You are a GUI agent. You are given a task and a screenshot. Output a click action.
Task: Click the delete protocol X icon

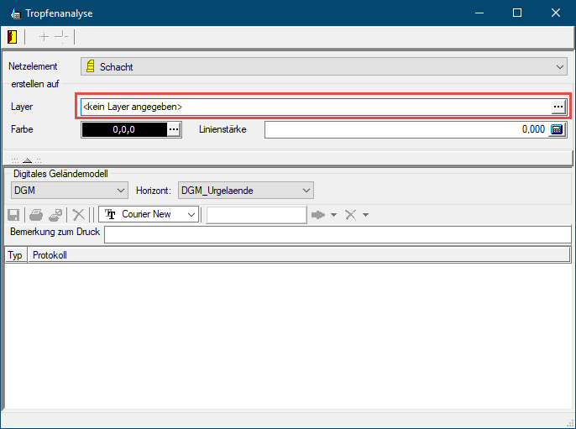(x=78, y=215)
